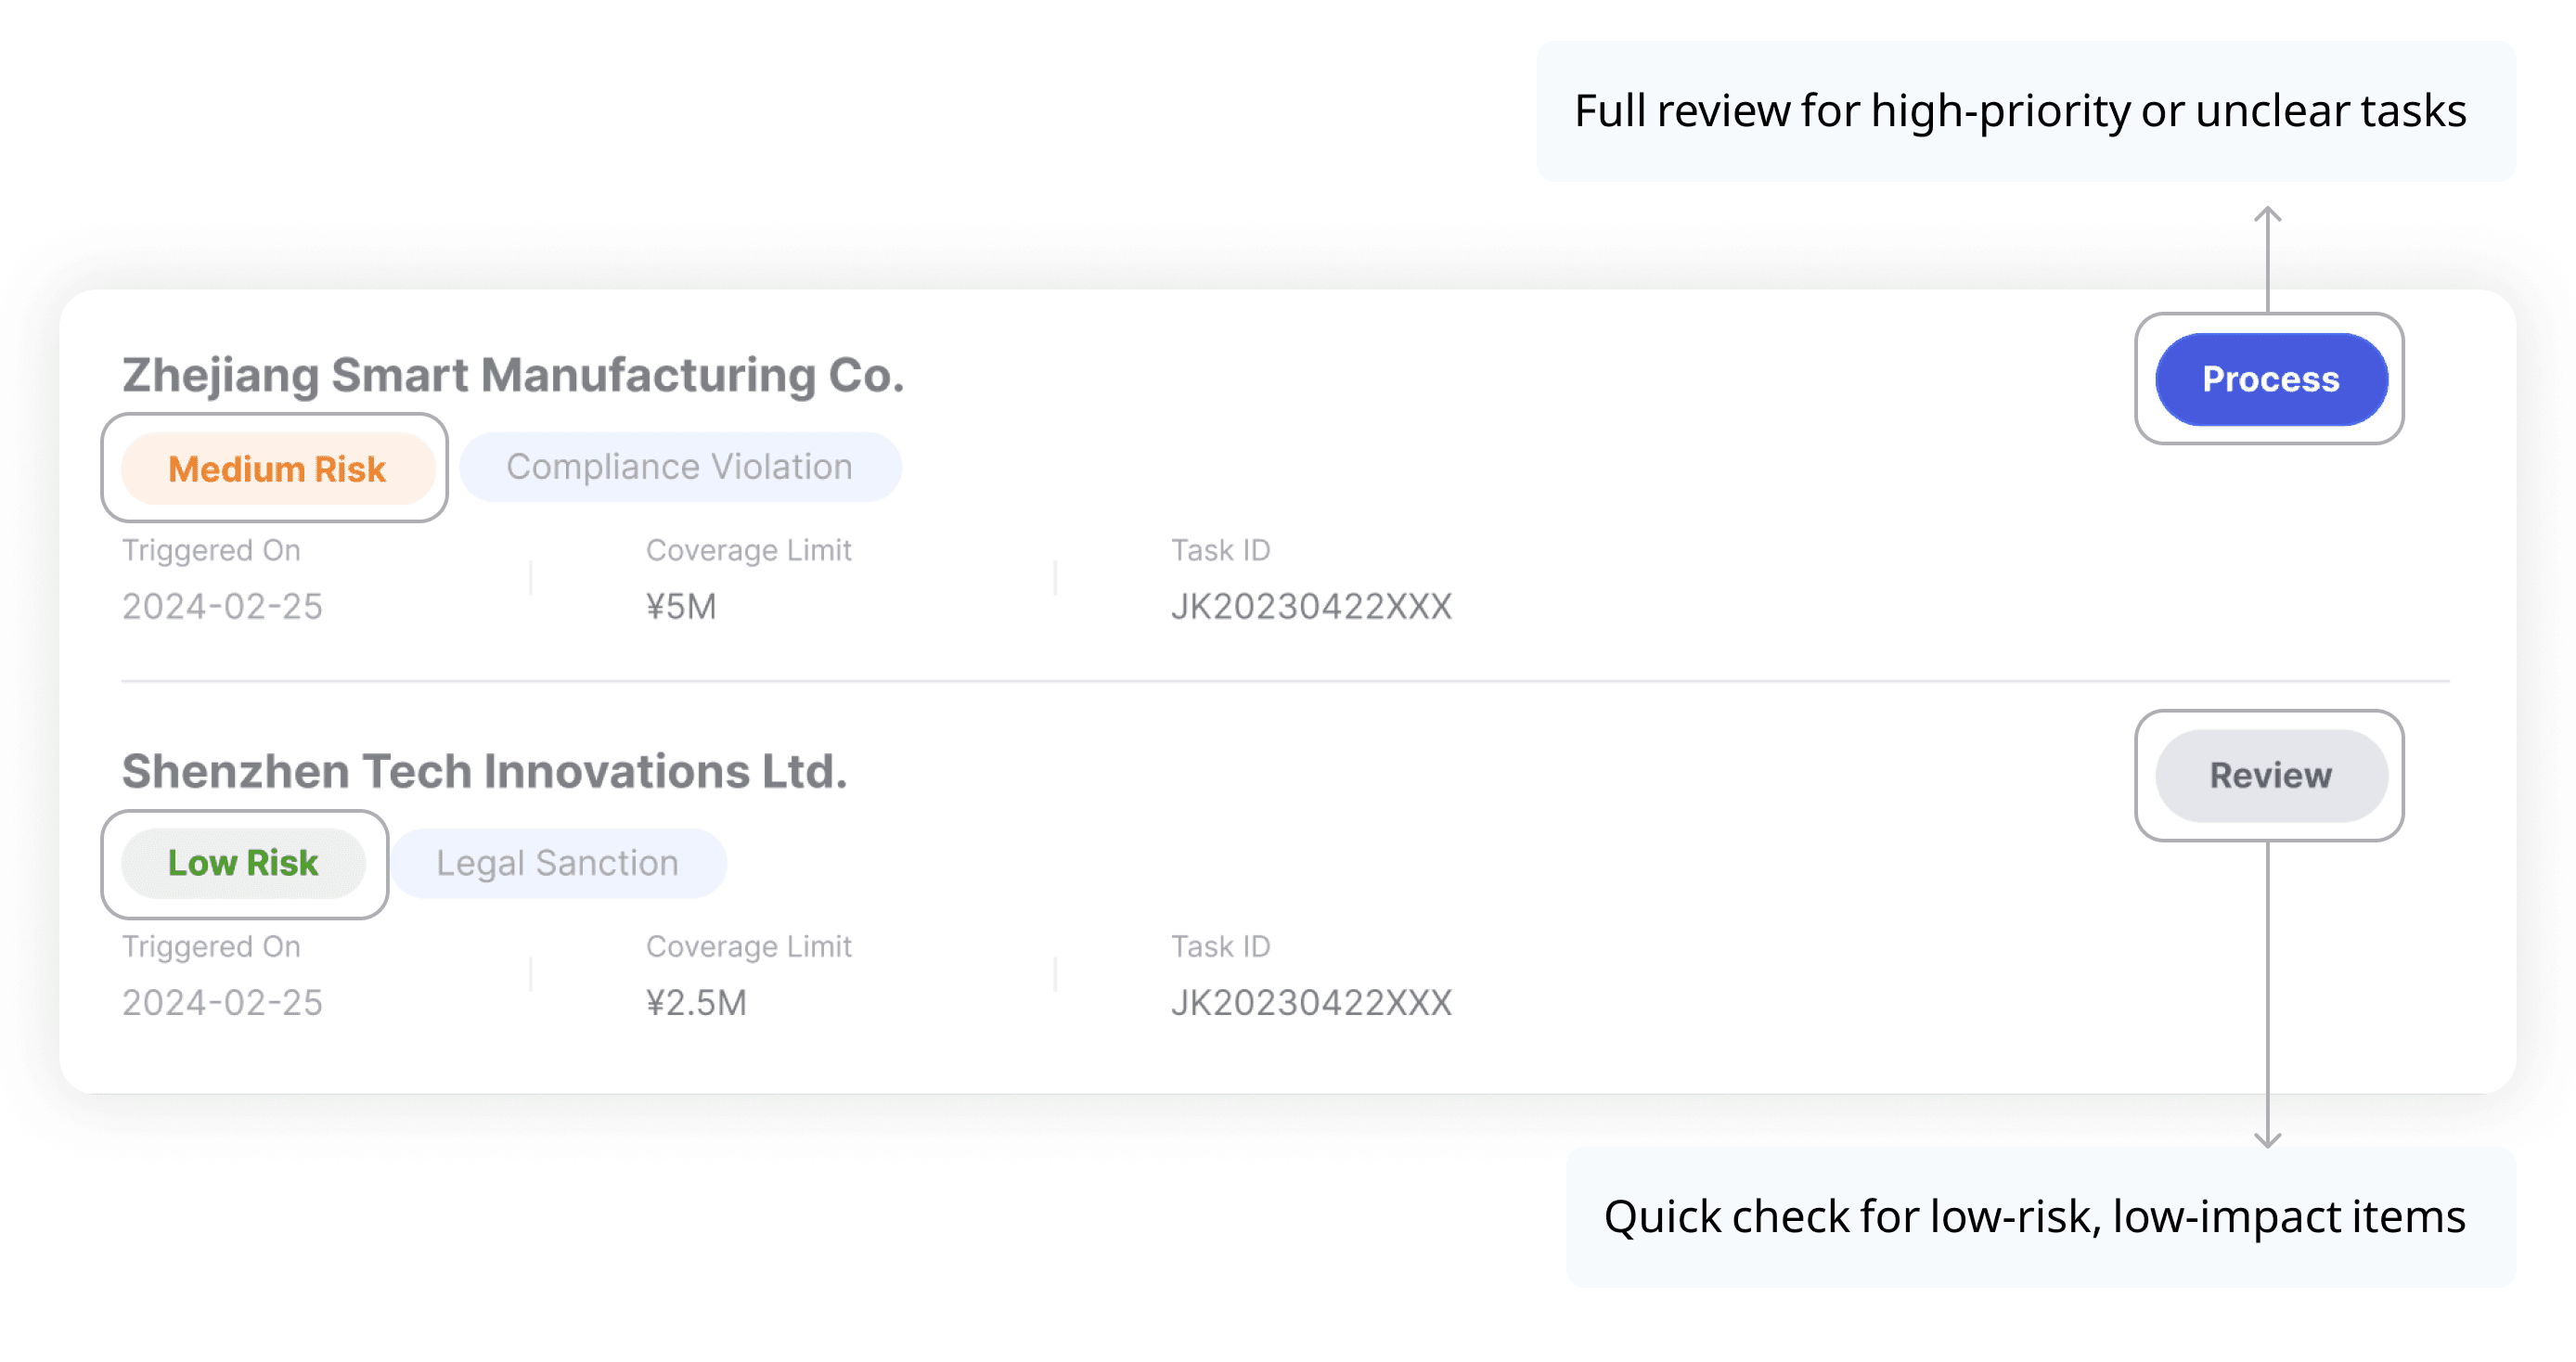This screenshot has height=1362, width=2576.
Task: Open Shenzhen Tech Innovations Ltd. title
Action: [484, 771]
